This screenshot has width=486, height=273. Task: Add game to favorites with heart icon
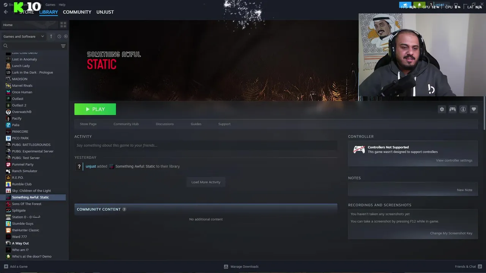[473, 109]
